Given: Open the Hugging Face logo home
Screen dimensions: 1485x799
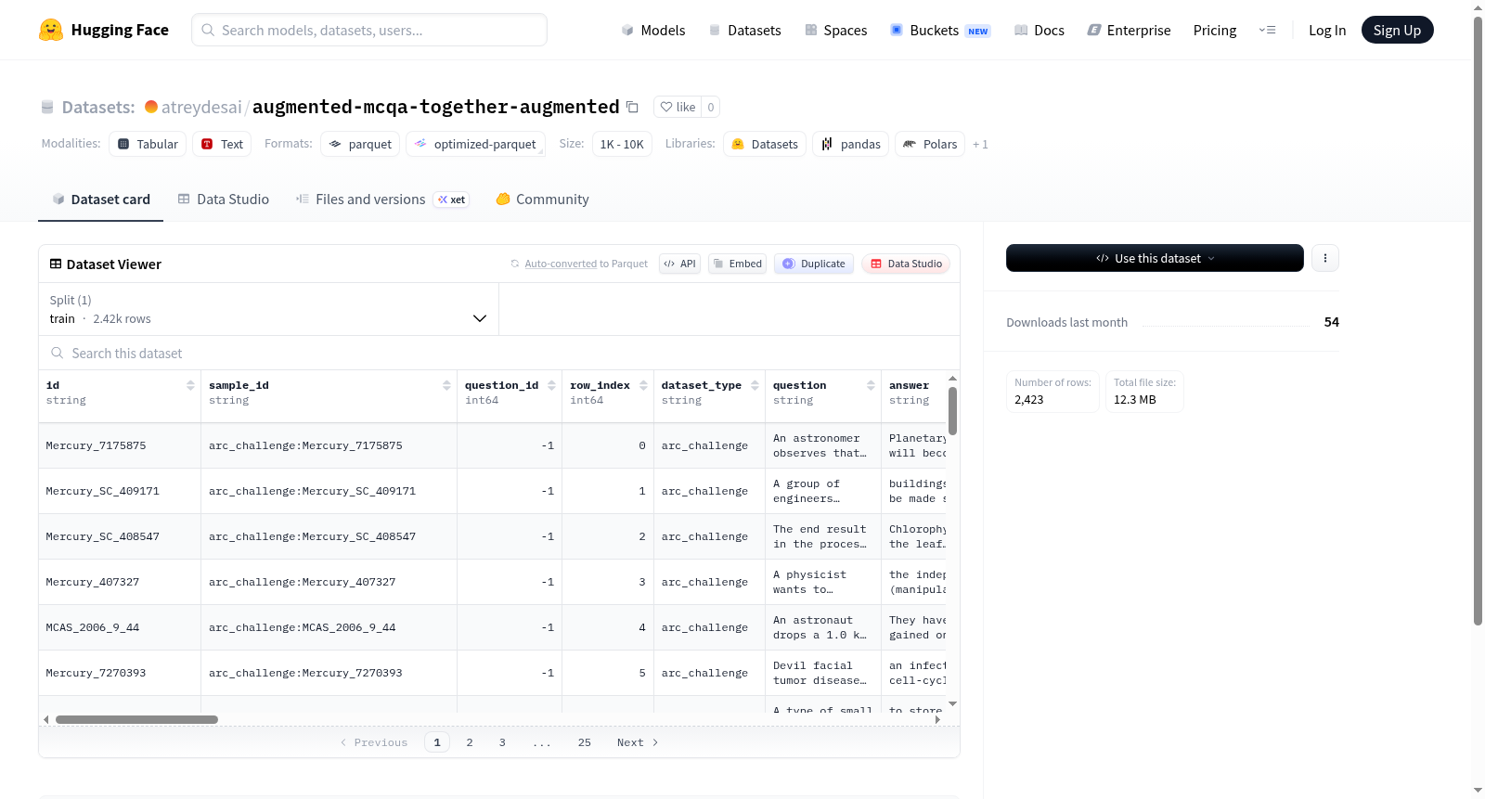Looking at the screenshot, I should point(104,30).
